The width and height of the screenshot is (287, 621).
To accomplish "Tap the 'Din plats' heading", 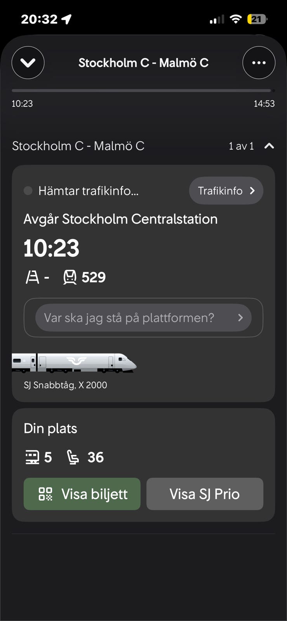I will pos(50,428).
